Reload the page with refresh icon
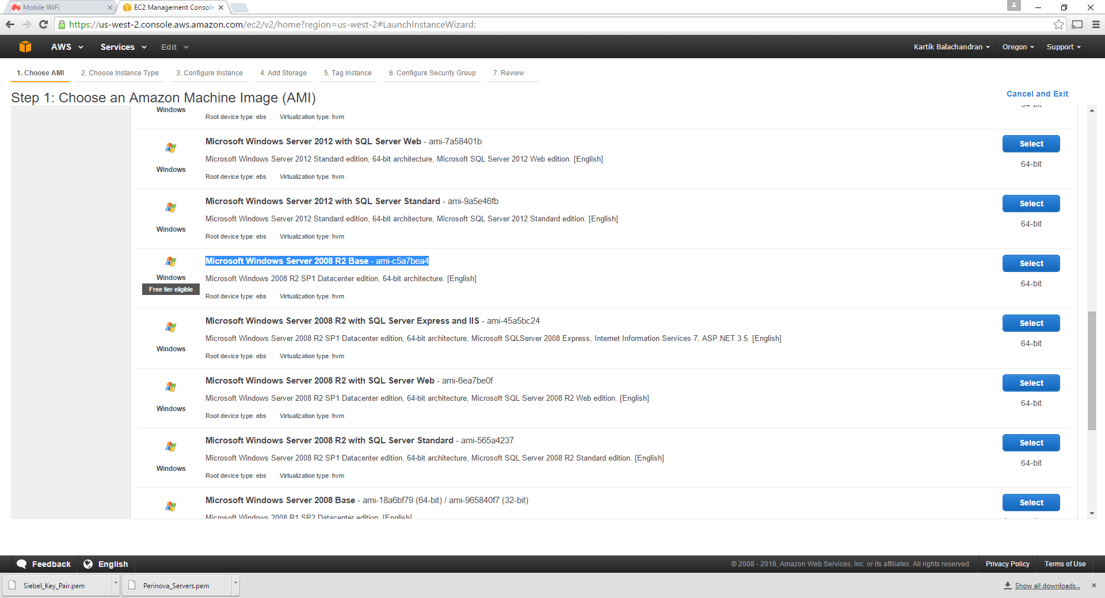The height and width of the screenshot is (598, 1105). point(43,24)
